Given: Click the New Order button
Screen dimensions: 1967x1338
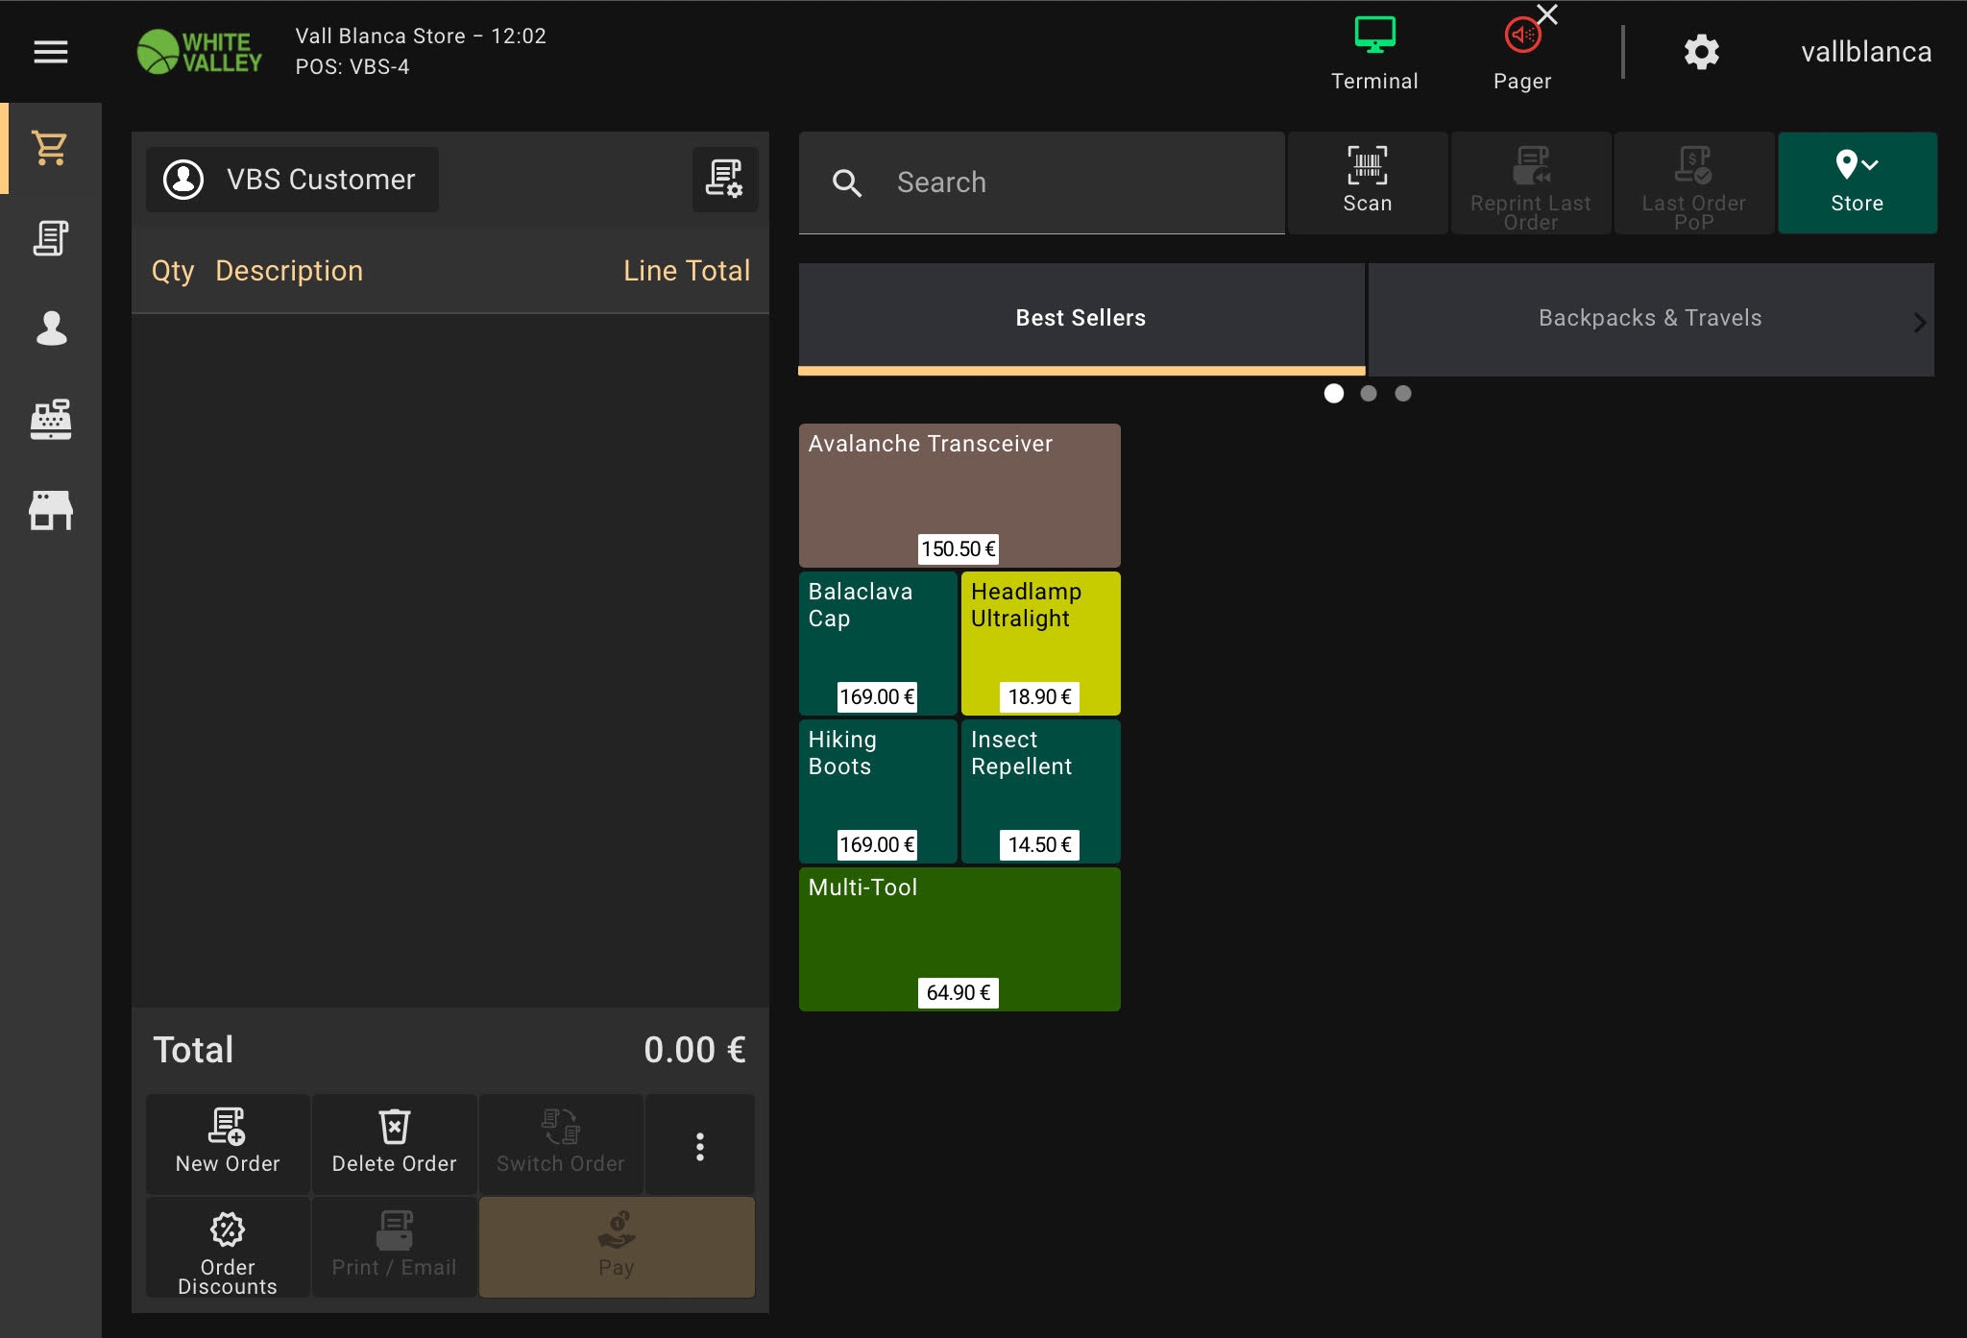Looking at the screenshot, I should click(x=228, y=1144).
